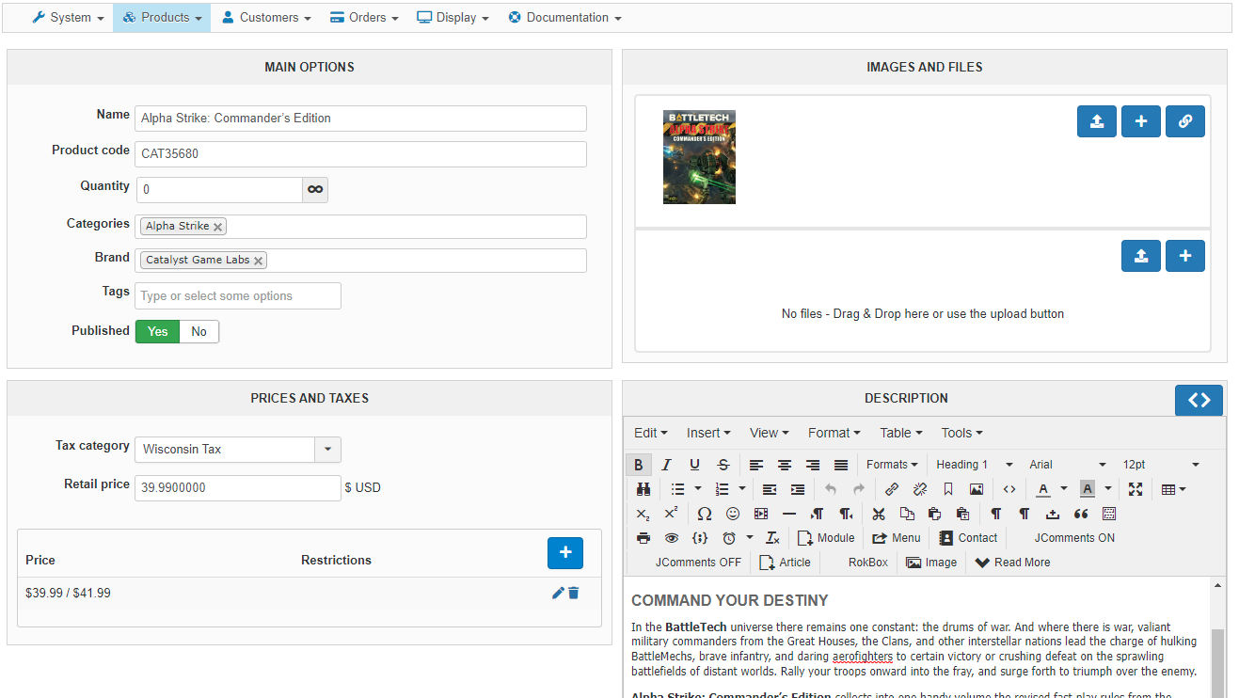1239x698 pixels.
Task: Open the Heading 1 block format dropdown
Action: [976, 465]
